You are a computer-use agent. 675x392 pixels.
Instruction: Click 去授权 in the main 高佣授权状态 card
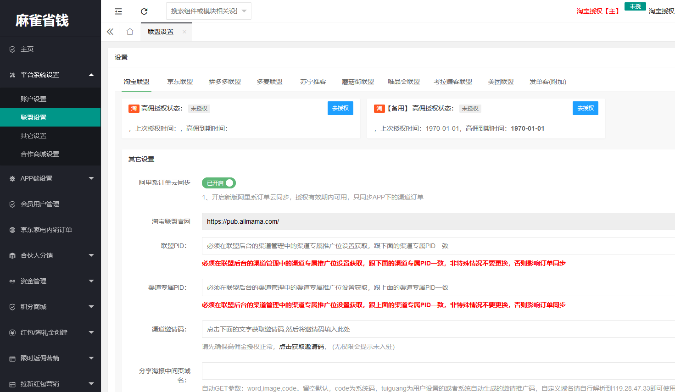pos(340,108)
